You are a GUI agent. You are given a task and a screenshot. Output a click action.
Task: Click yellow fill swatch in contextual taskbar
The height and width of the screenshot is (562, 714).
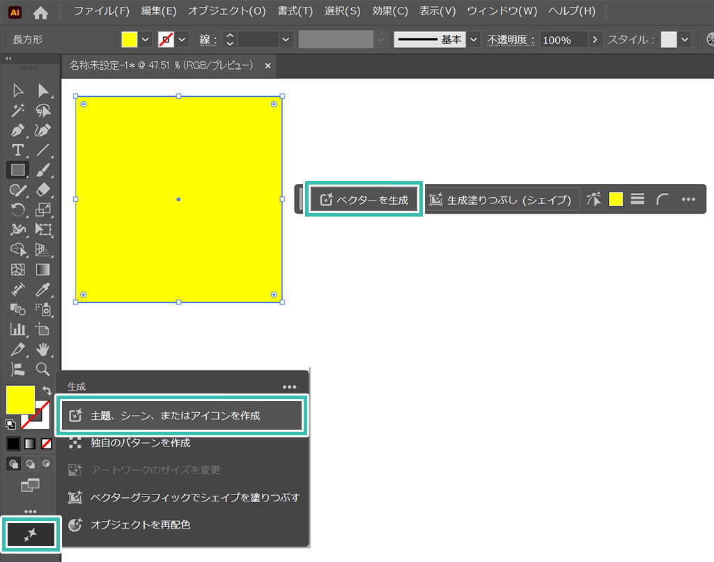click(x=616, y=200)
